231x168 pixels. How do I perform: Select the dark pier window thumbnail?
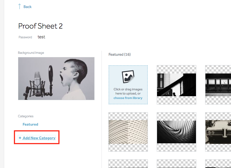point(218,85)
